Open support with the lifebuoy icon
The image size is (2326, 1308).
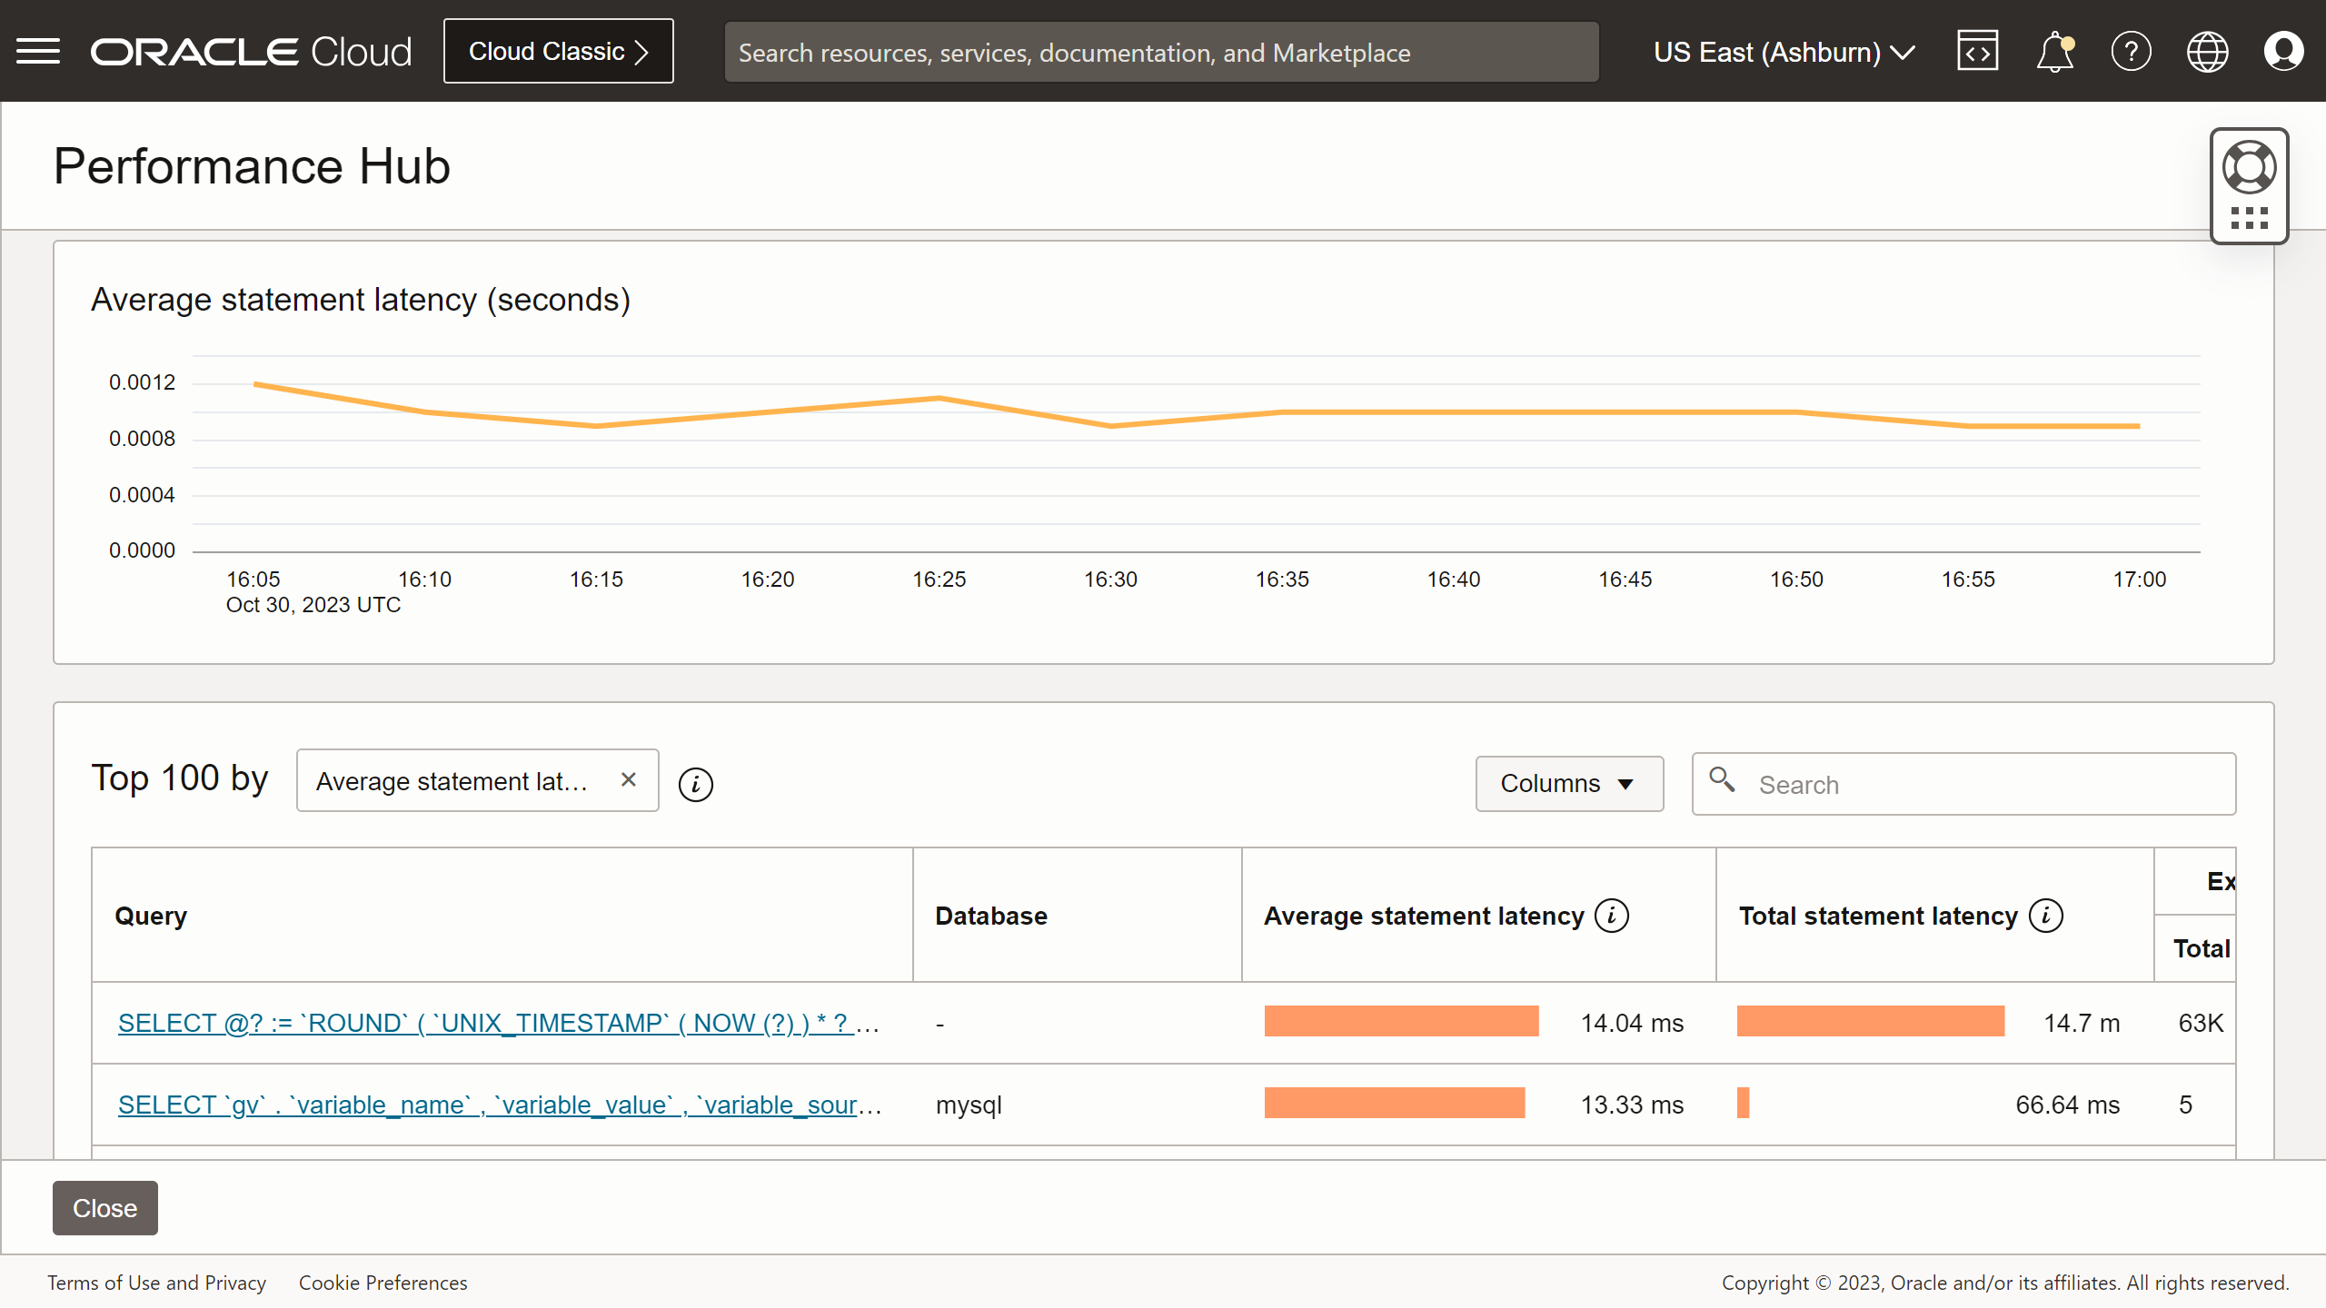click(2250, 165)
